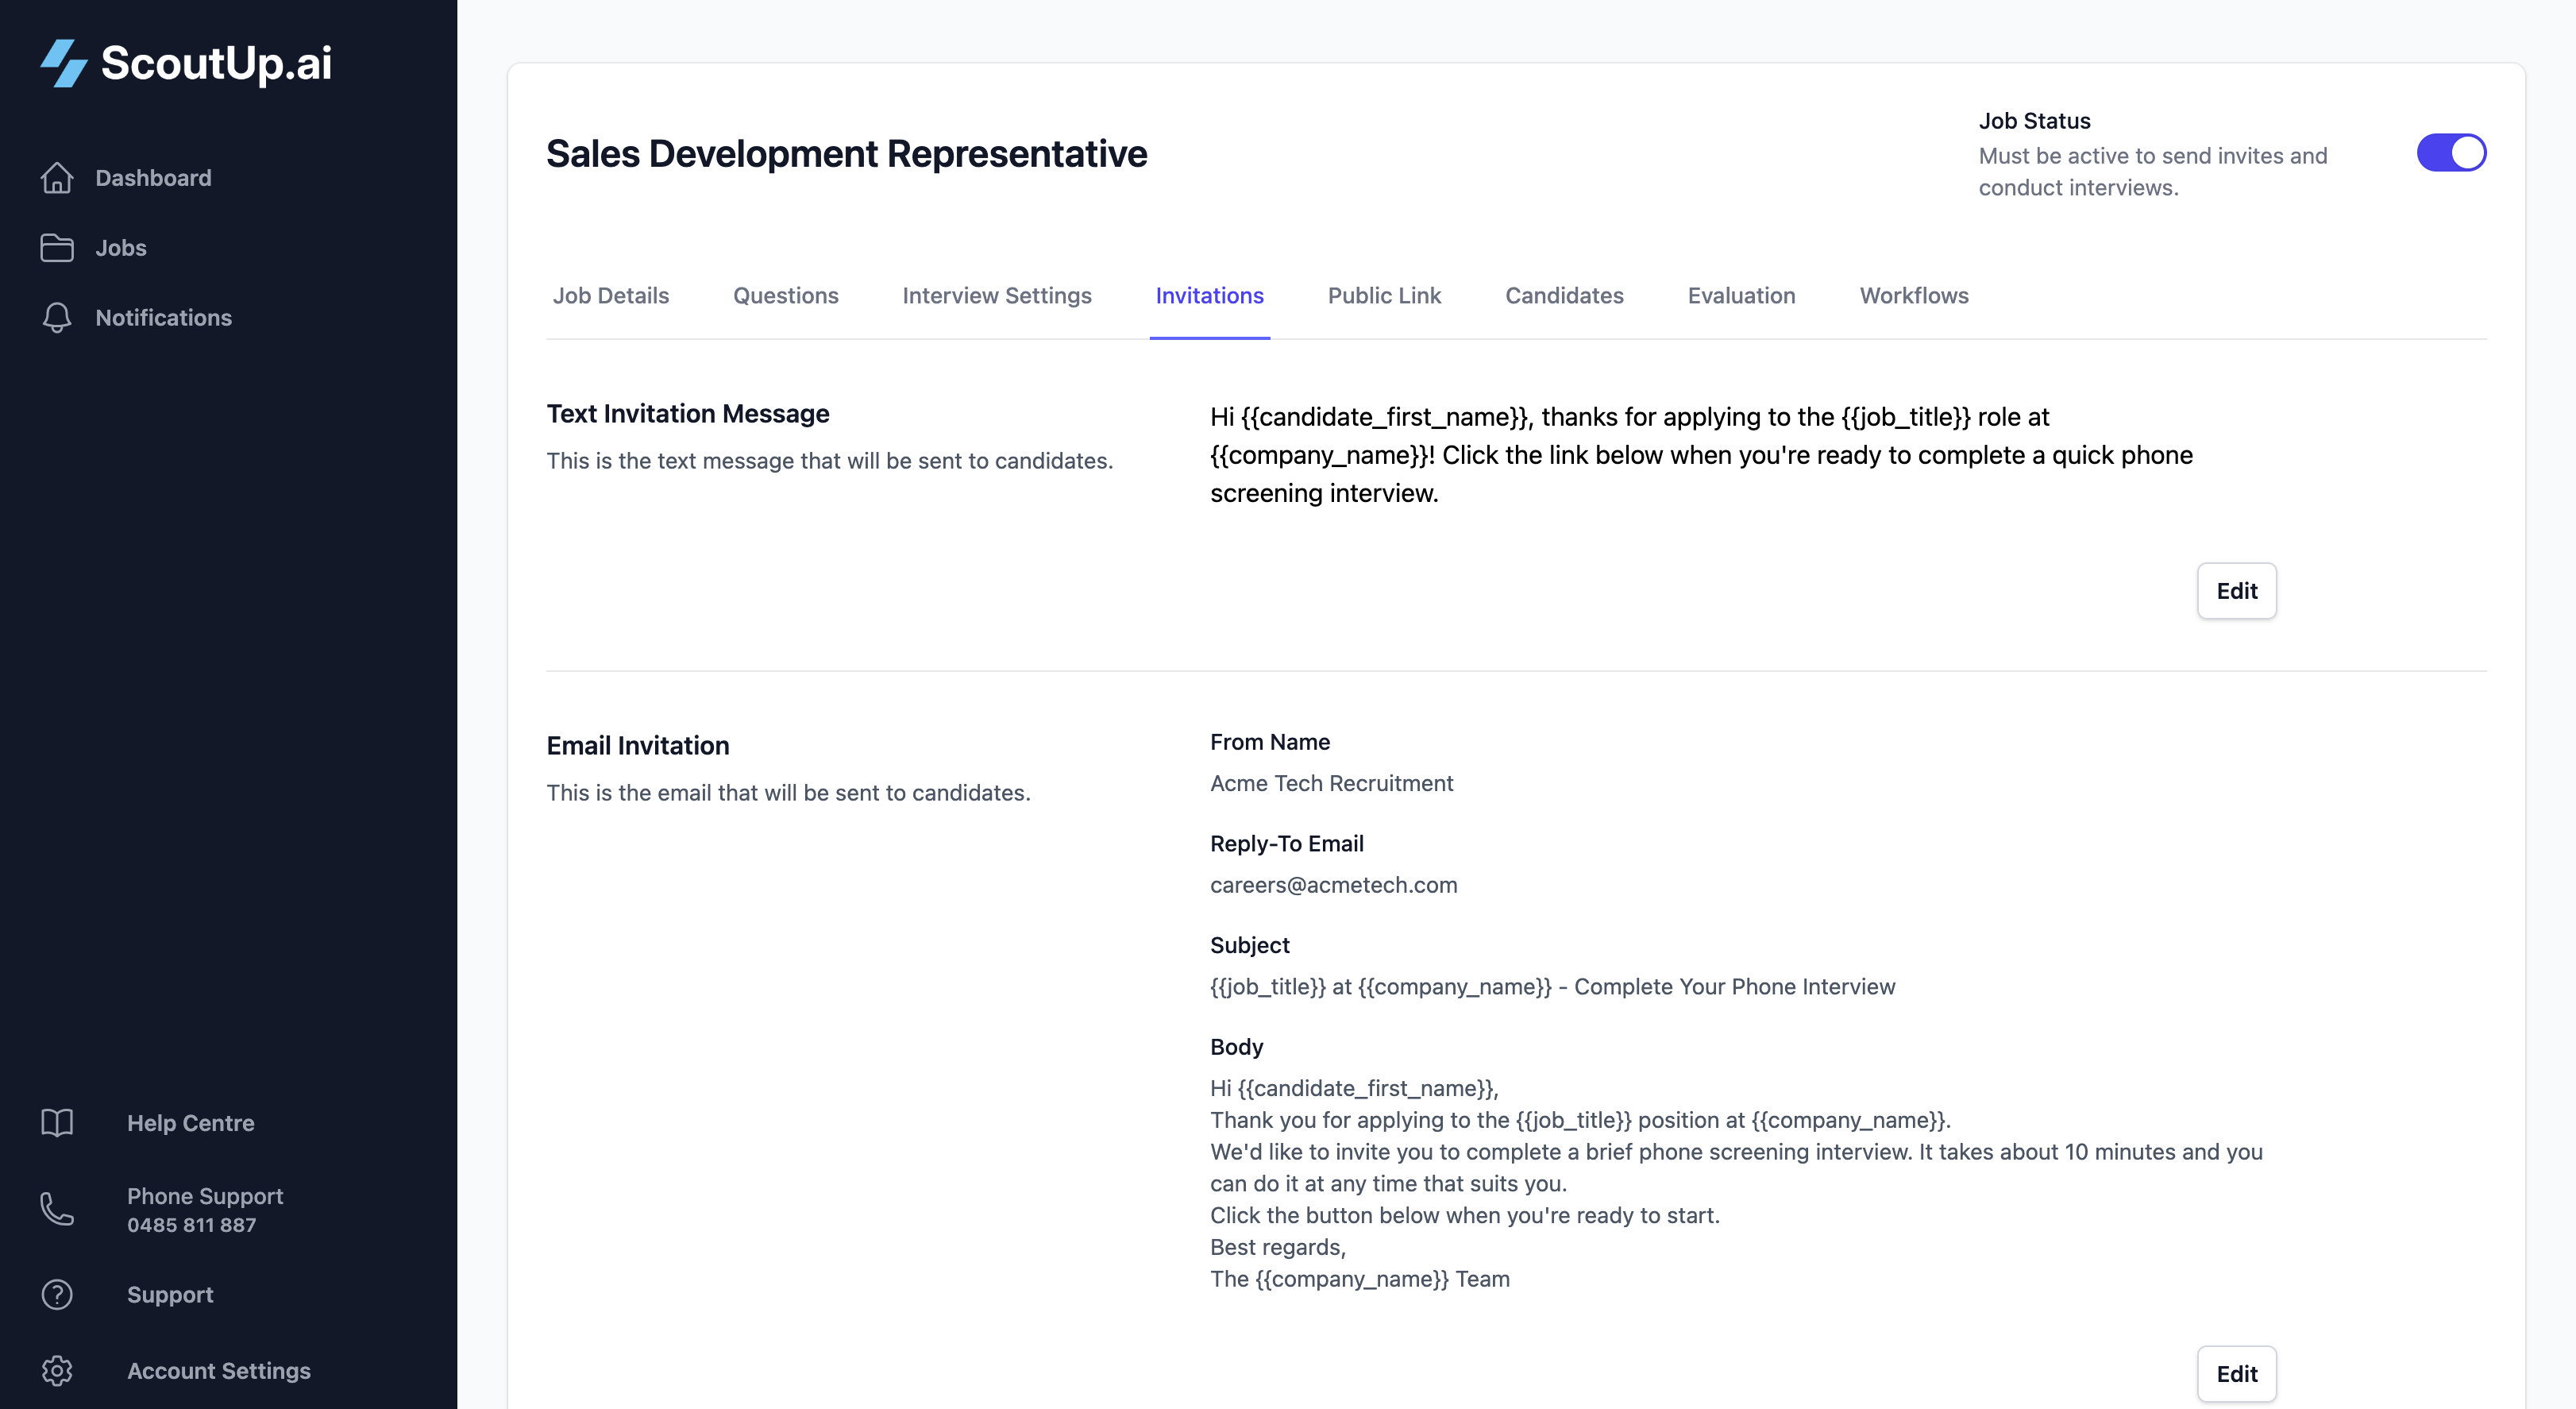Open the Account Settings gear icon

pyautogui.click(x=57, y=1371)
